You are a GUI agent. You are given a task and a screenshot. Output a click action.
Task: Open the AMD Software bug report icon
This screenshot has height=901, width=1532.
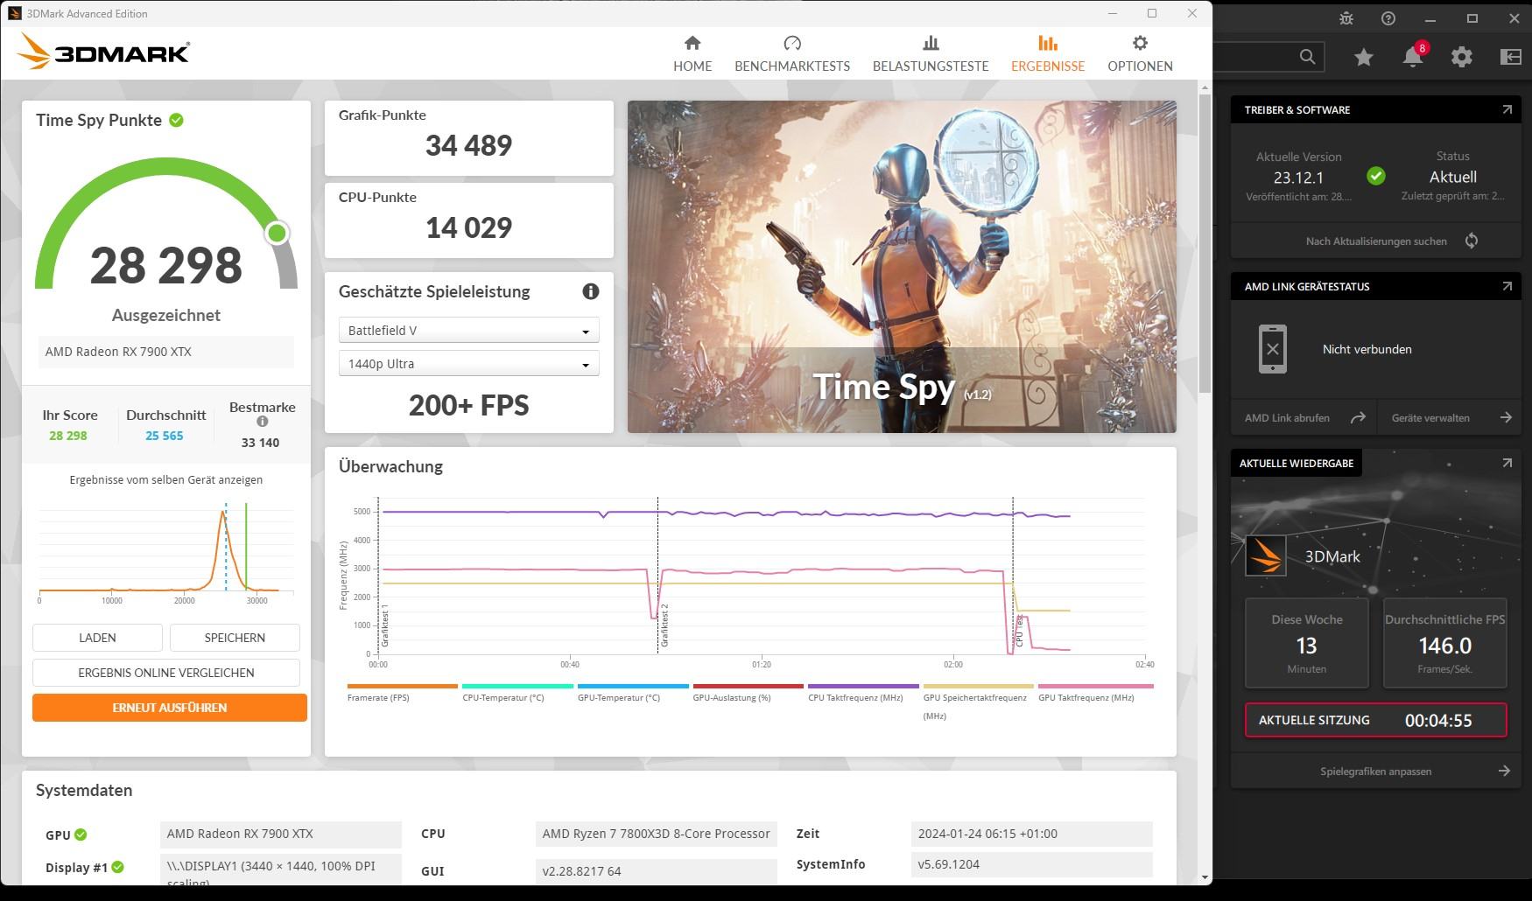1346,18
